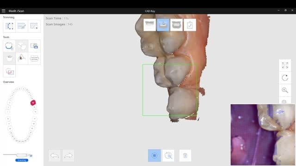Open the screen capture tool
Viewport: 296px width, 166px height.
[x=34, y=46]
